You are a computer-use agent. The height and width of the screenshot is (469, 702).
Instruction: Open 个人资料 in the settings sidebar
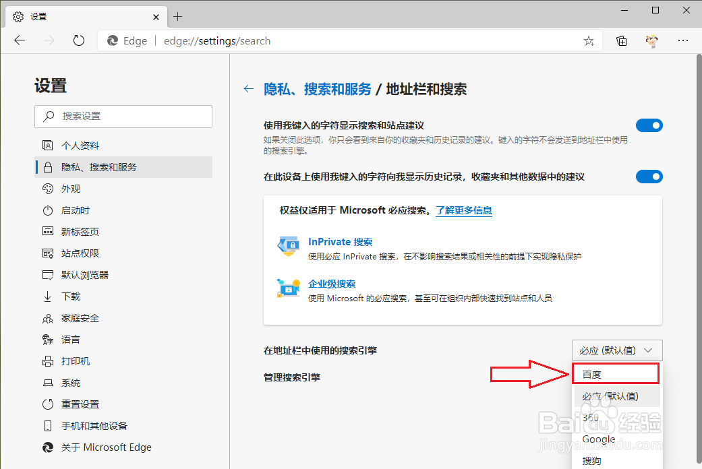point(123,146)
